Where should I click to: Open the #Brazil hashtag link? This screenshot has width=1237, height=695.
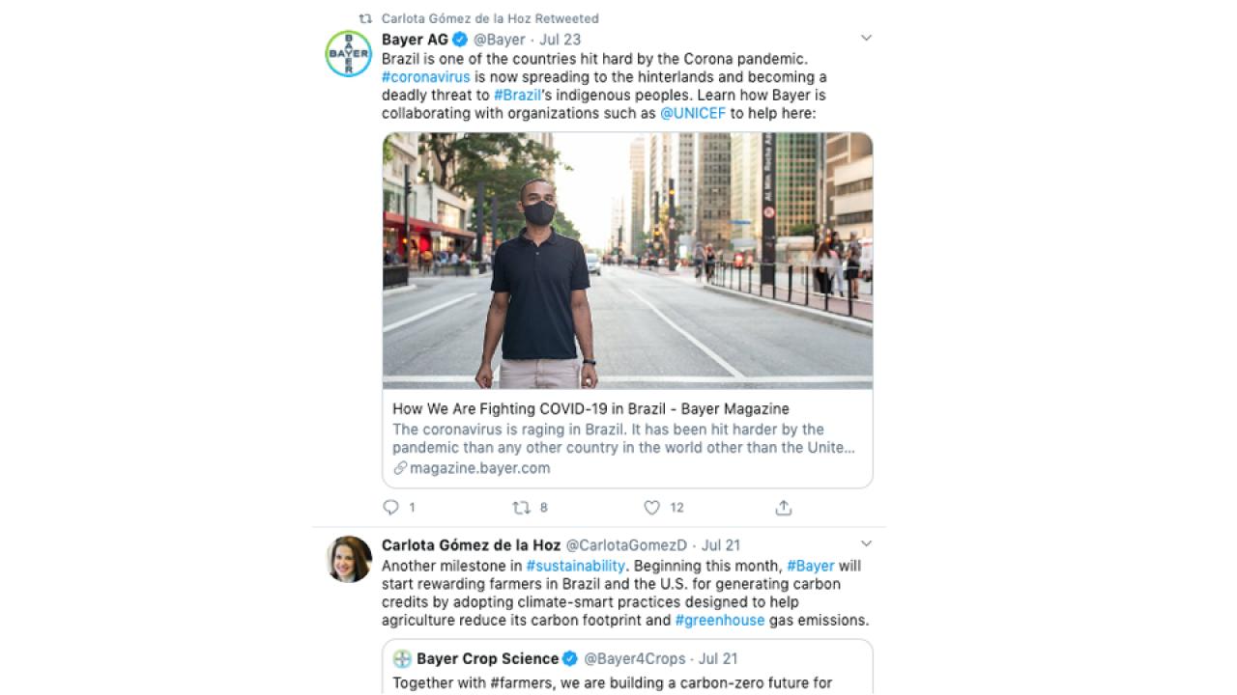517,95
